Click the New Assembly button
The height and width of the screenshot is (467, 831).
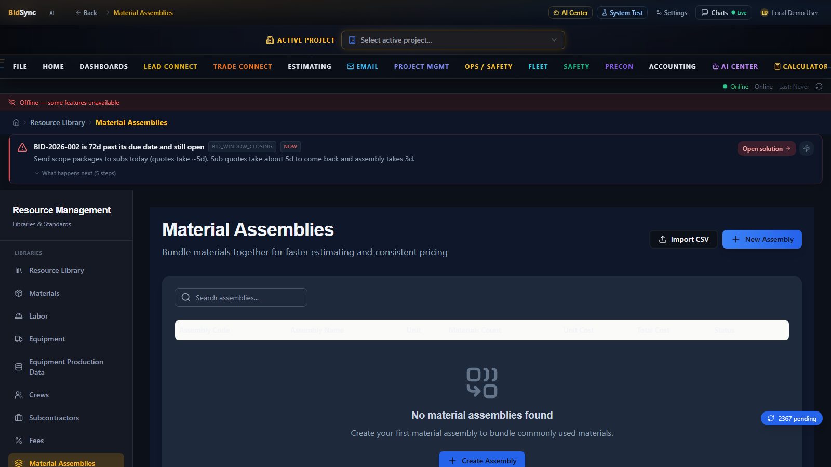pyautogui.click(x=762, y=239)
